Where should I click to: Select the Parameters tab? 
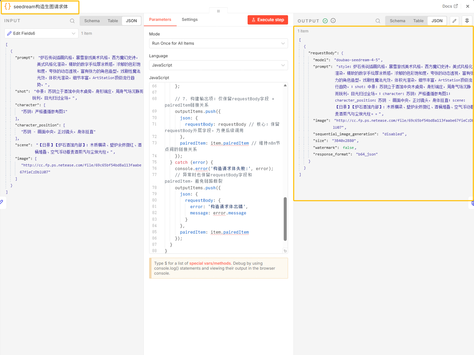[x=160, y=20]
